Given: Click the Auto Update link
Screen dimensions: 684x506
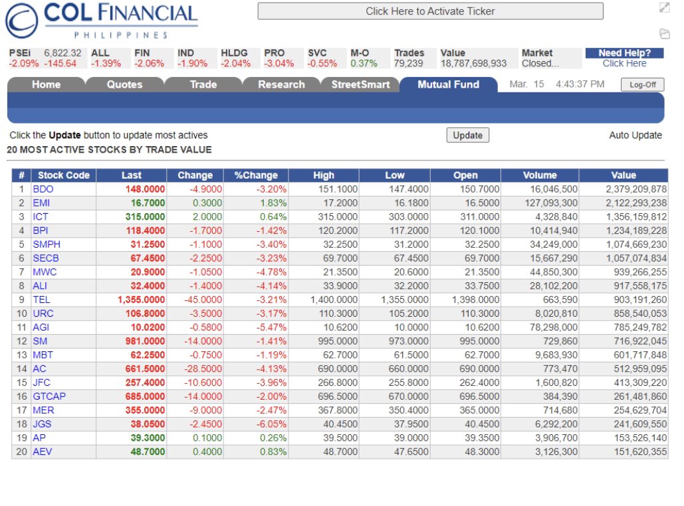Looking at the screenshot, I should coord(635,135).
